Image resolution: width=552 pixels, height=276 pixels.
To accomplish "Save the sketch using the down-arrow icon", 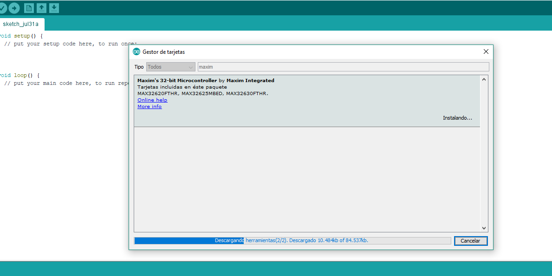I will (54, 8).
